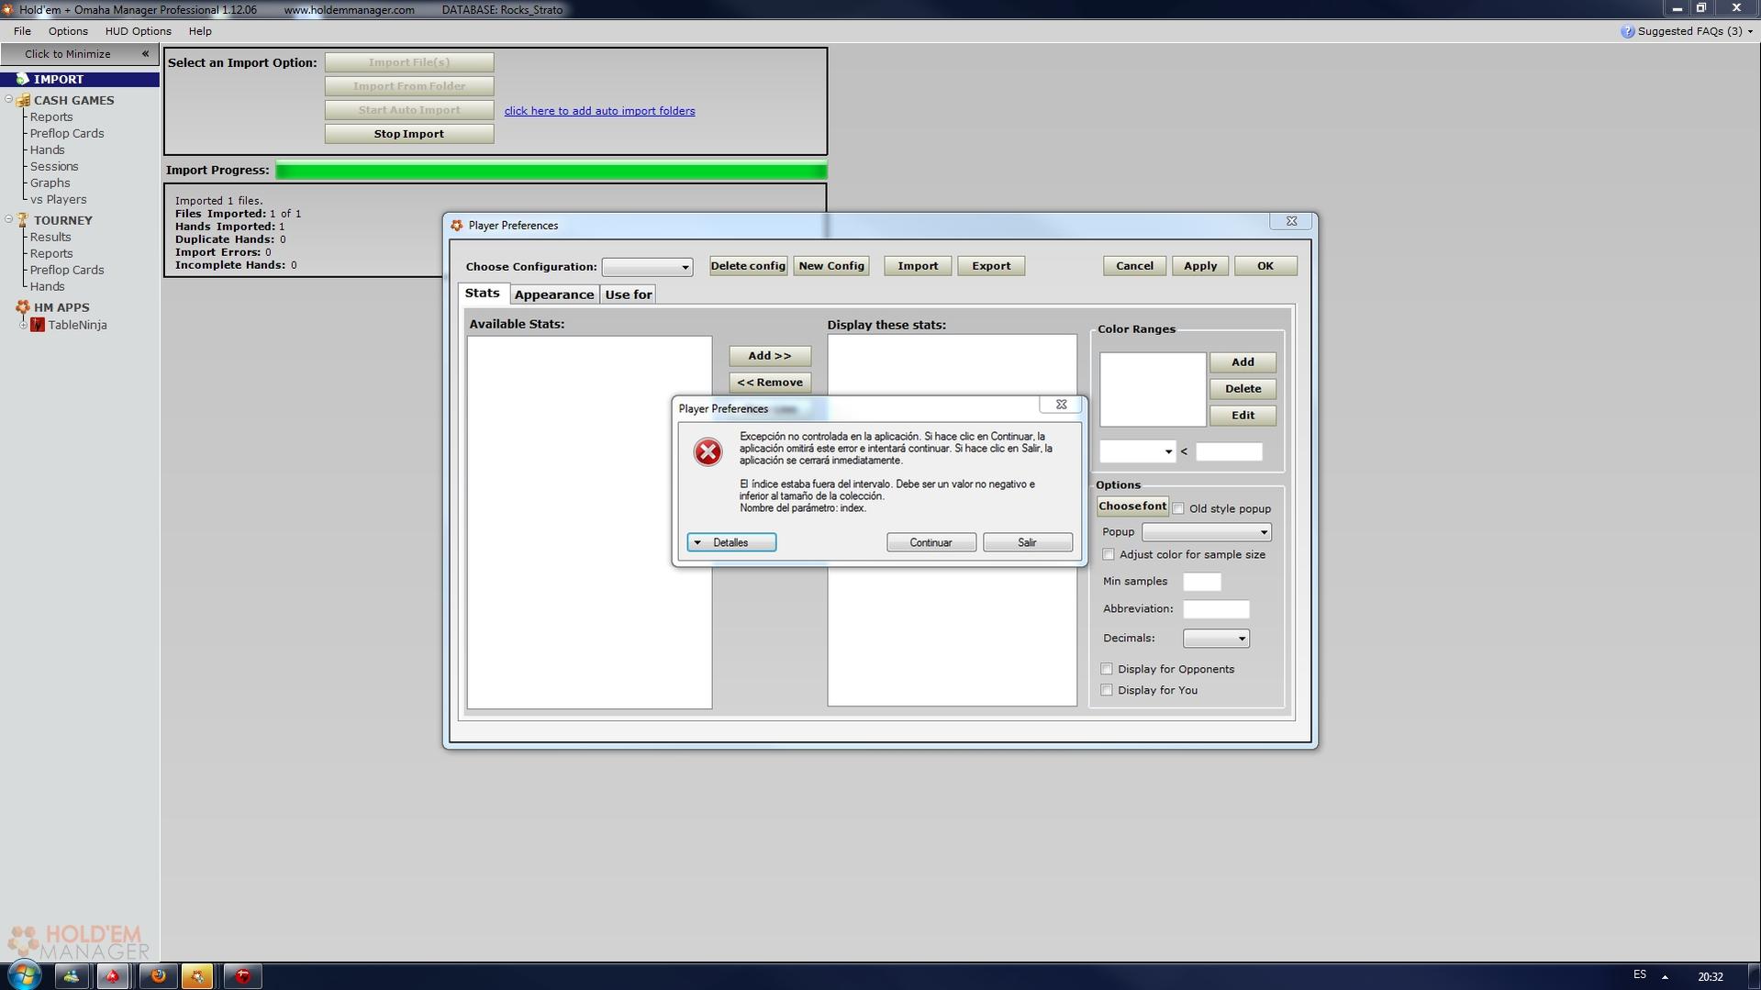Open the HUD Options menu
Image resolution: width=1761 pixels, height=990 pixels.
point(138,31)
